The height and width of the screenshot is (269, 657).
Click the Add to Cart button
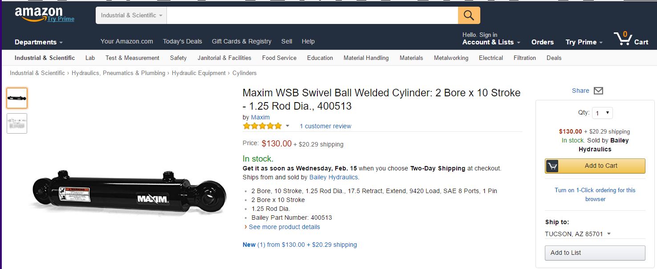coord(595,166)
